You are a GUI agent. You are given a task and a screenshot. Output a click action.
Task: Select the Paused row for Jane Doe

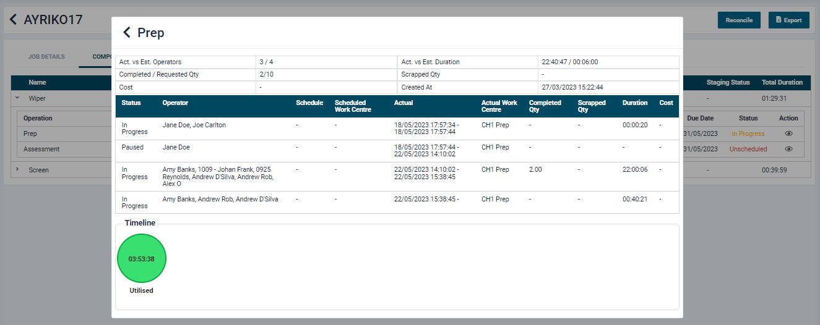point(396,151)
